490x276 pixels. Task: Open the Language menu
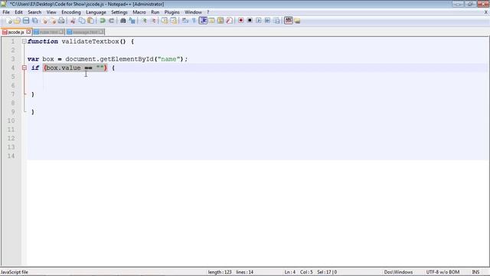(x=96, y=12)
